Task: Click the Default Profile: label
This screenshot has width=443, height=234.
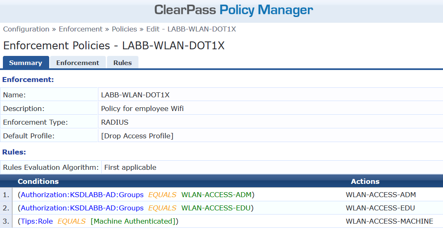Action: (29, 136)
